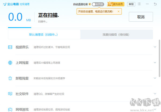This screenshot has width=161, height=112.
Task: Expand the 卸载残留 category chevron
Action: coord(155,78)
